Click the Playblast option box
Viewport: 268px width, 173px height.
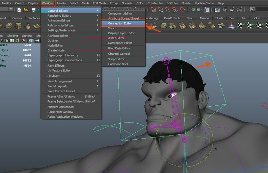pyautogui.click(x=98, y=76)
